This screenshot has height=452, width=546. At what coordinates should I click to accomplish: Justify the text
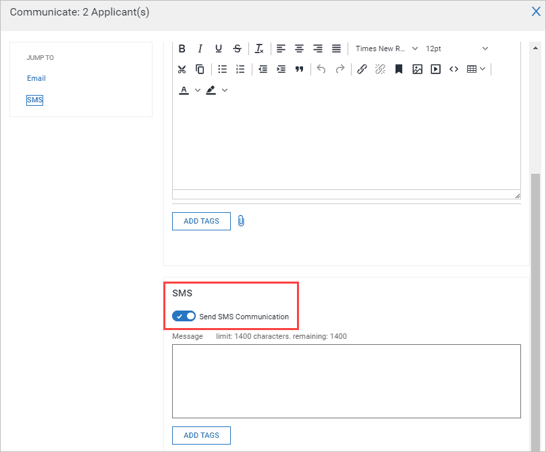tap(336, 49)
